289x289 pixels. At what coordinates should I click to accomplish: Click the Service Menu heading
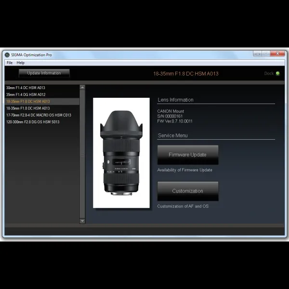point(173,135)
